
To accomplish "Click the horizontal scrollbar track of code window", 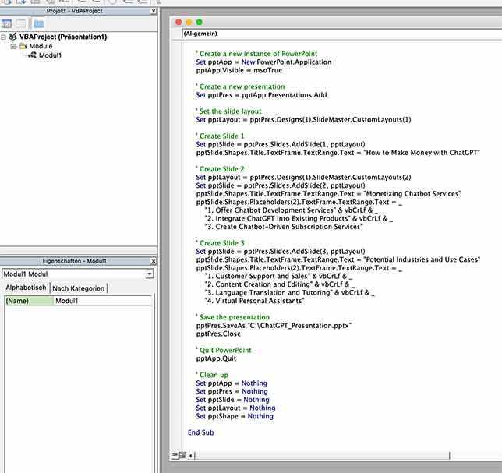I will point(322,455).
